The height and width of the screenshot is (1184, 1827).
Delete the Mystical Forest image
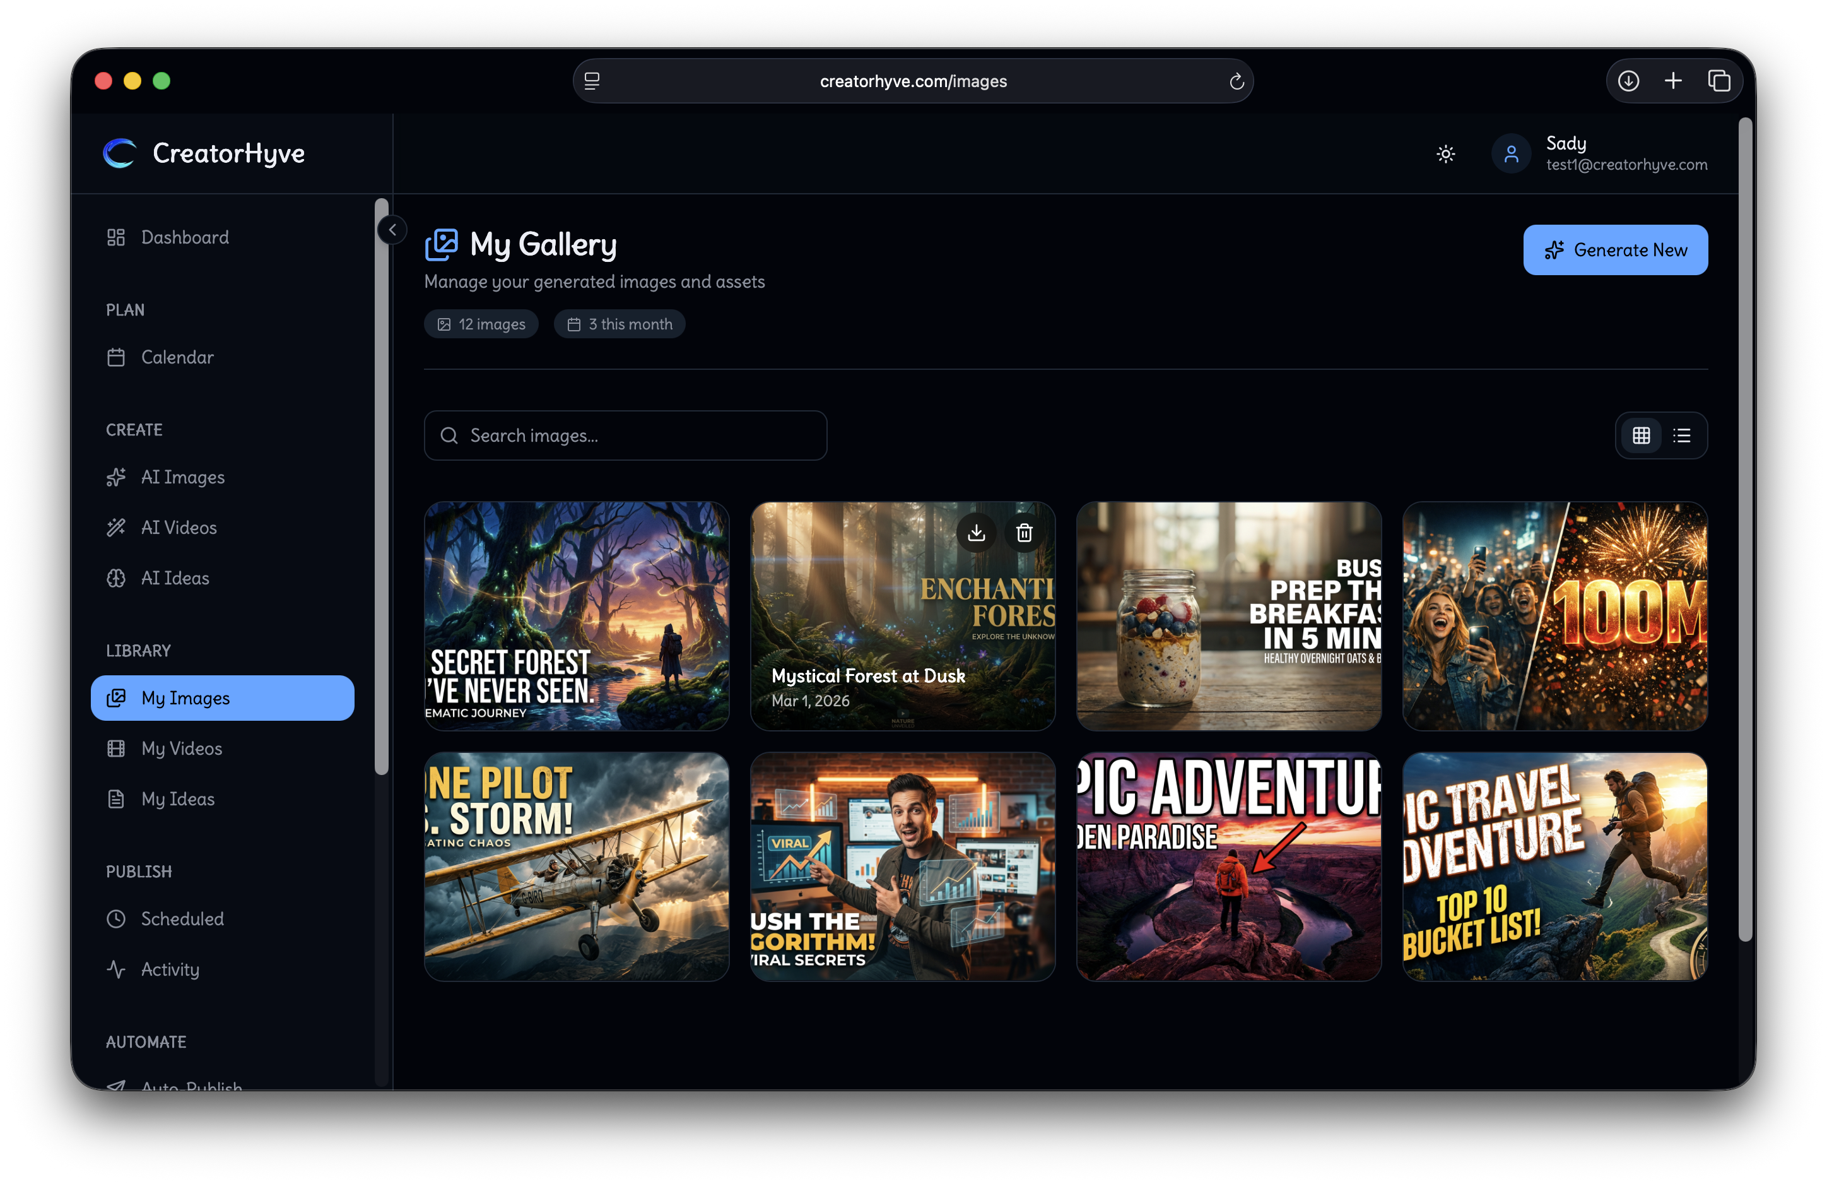click(1024, 532)
